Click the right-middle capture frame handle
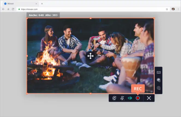Viewport: 181px width, 117px height. coord(154,56)
